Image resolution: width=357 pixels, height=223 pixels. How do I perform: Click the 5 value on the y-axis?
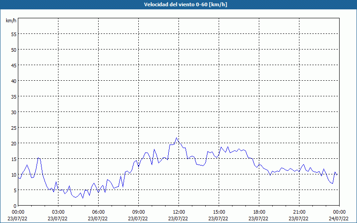coord(15,190)
